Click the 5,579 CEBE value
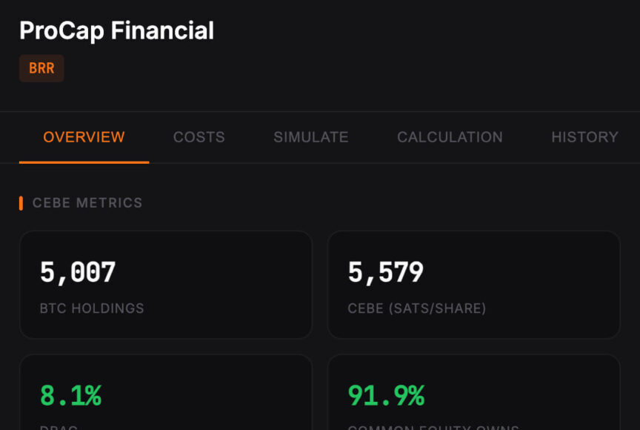Viewport: 640px width, 430px height. click(x=385, y=273)
